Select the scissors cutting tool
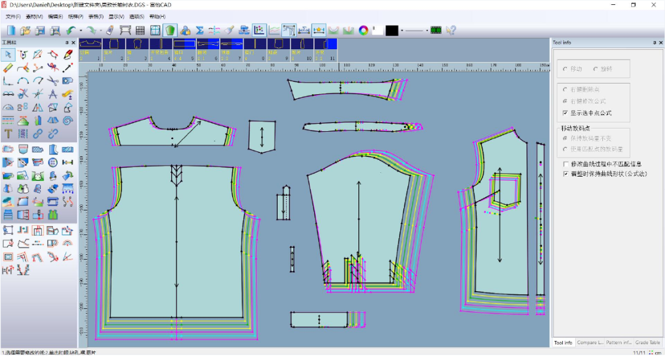 [x=52, y=81]
